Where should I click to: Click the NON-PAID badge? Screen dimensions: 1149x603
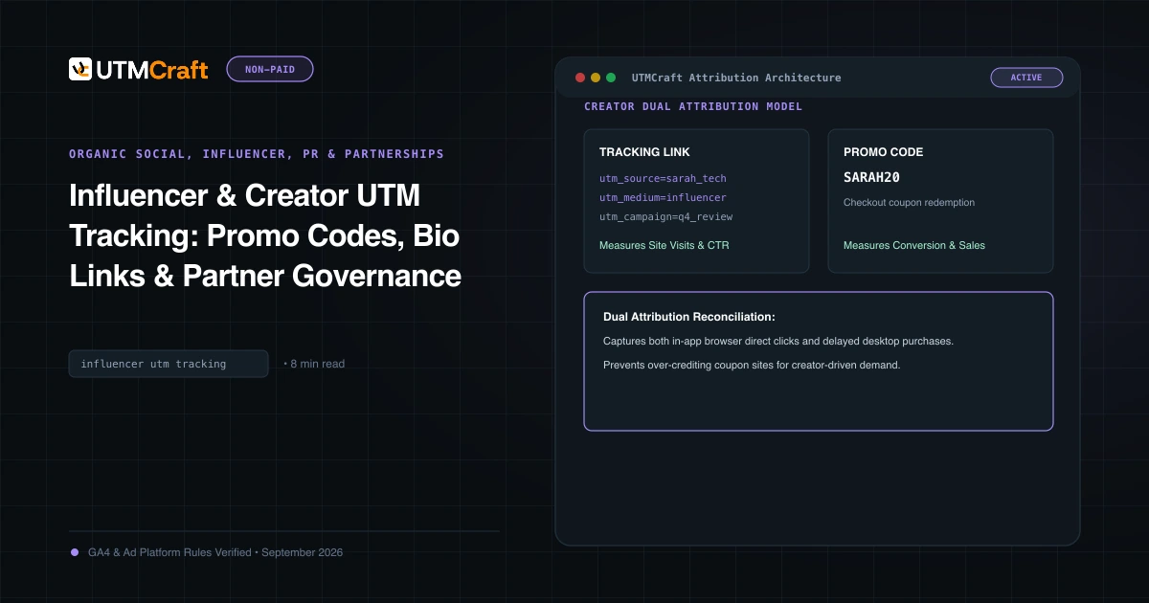[270, 69]
